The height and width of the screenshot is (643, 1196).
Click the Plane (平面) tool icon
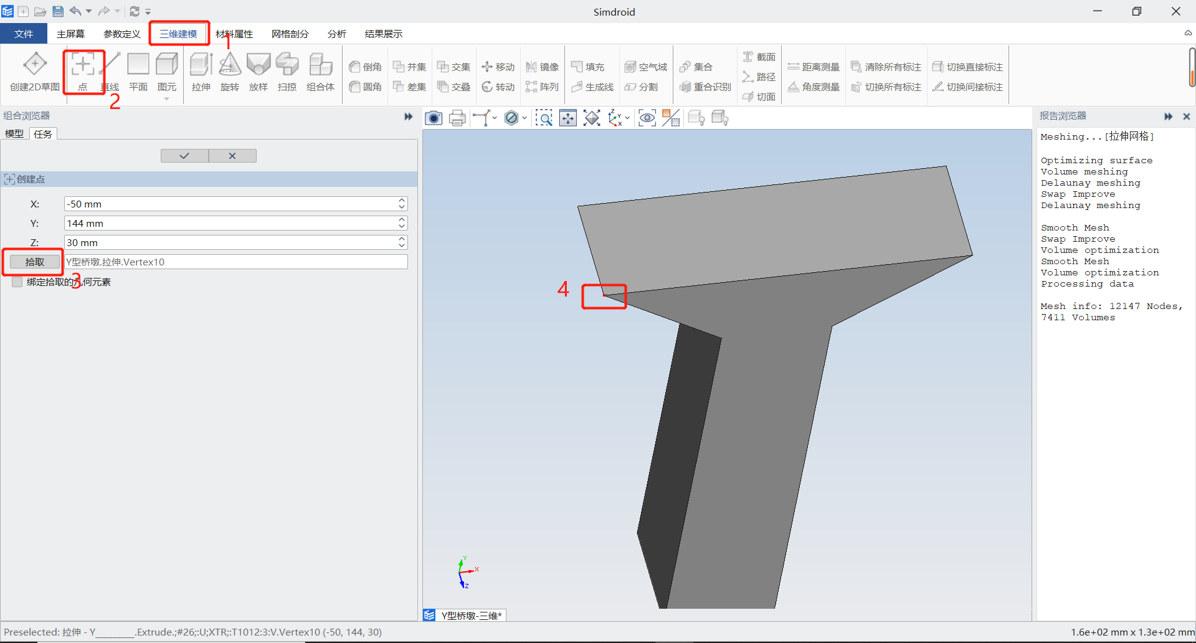click(138, 64)
